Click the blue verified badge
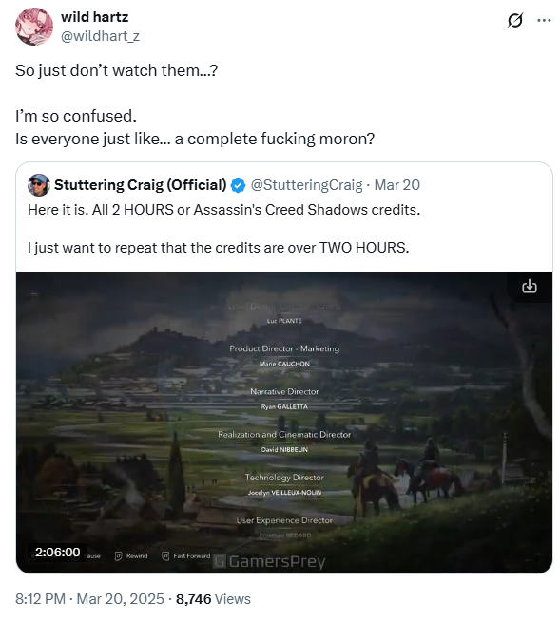Viewport: 560px width, 620px height. pyautogui.click(x=238, y=185)
